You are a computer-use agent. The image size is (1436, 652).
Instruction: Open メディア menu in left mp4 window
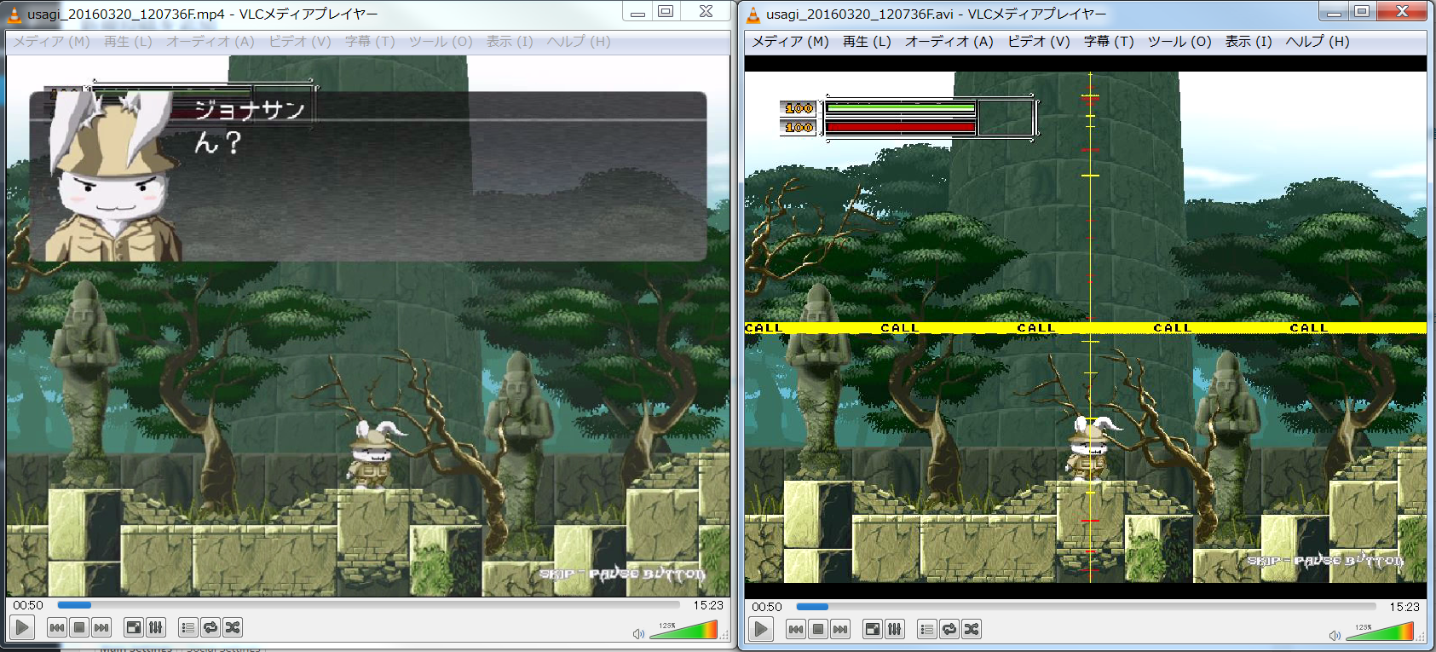[x=51, y=41]
